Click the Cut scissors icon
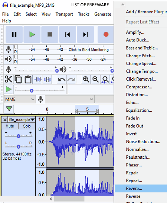Image resolution: width=167 pixels, height=203 pixels. click(x=9, y=79)
